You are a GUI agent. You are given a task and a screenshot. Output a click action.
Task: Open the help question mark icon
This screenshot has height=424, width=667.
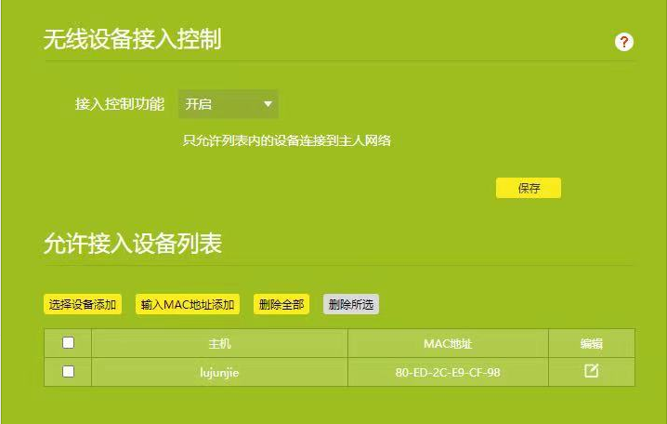[x=624, y=42]
